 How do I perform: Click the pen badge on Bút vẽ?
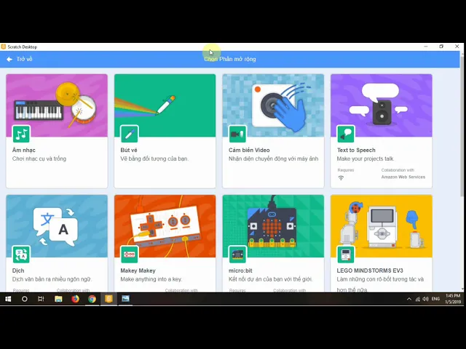[129, 135]
